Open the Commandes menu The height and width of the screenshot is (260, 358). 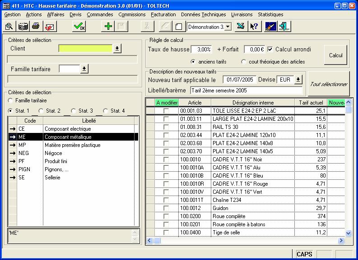(x=100, y=14)
